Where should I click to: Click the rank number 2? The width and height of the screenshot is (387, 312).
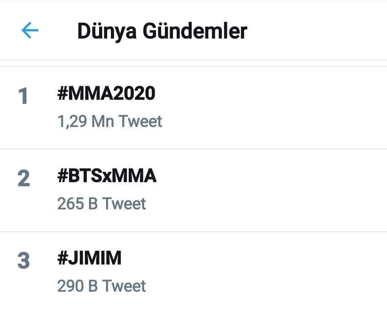pos(24,179)
